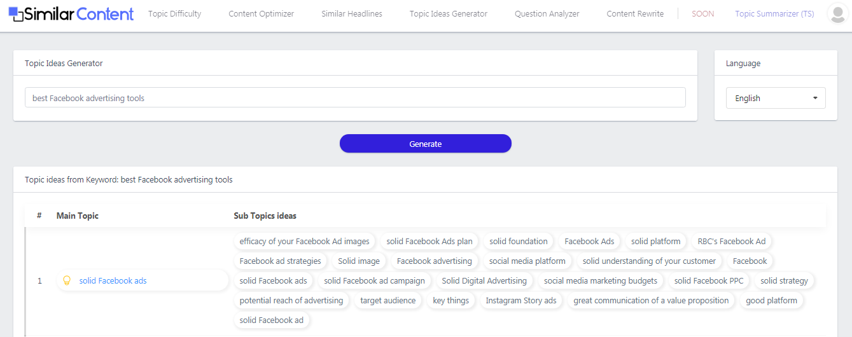Open Topic Summarizer (TS) nav item

pyautogui.click(x=774, y=14)
